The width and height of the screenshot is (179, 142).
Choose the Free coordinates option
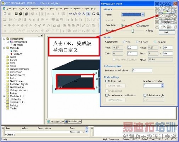pos(124,42)
